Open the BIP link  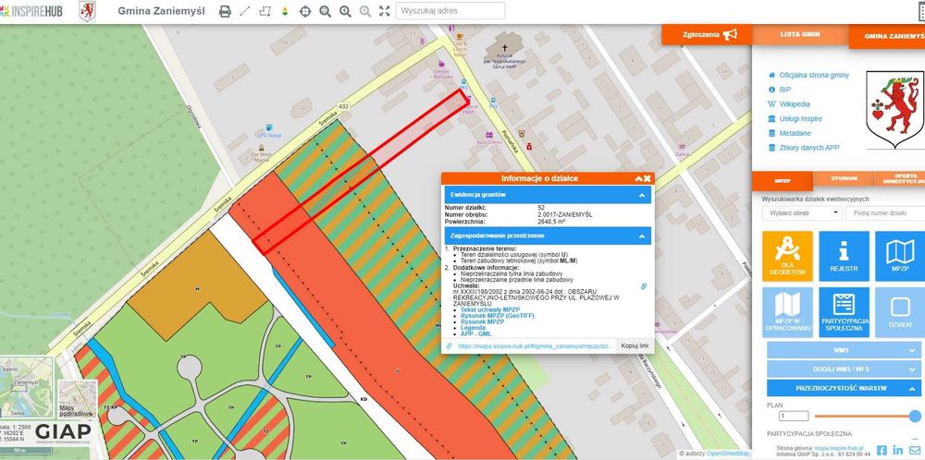(785, 90)
